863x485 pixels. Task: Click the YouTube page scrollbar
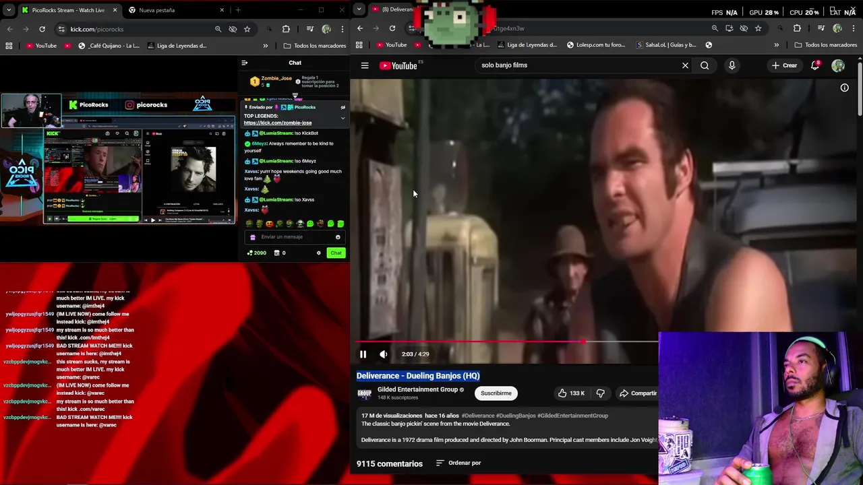point(860,90)
